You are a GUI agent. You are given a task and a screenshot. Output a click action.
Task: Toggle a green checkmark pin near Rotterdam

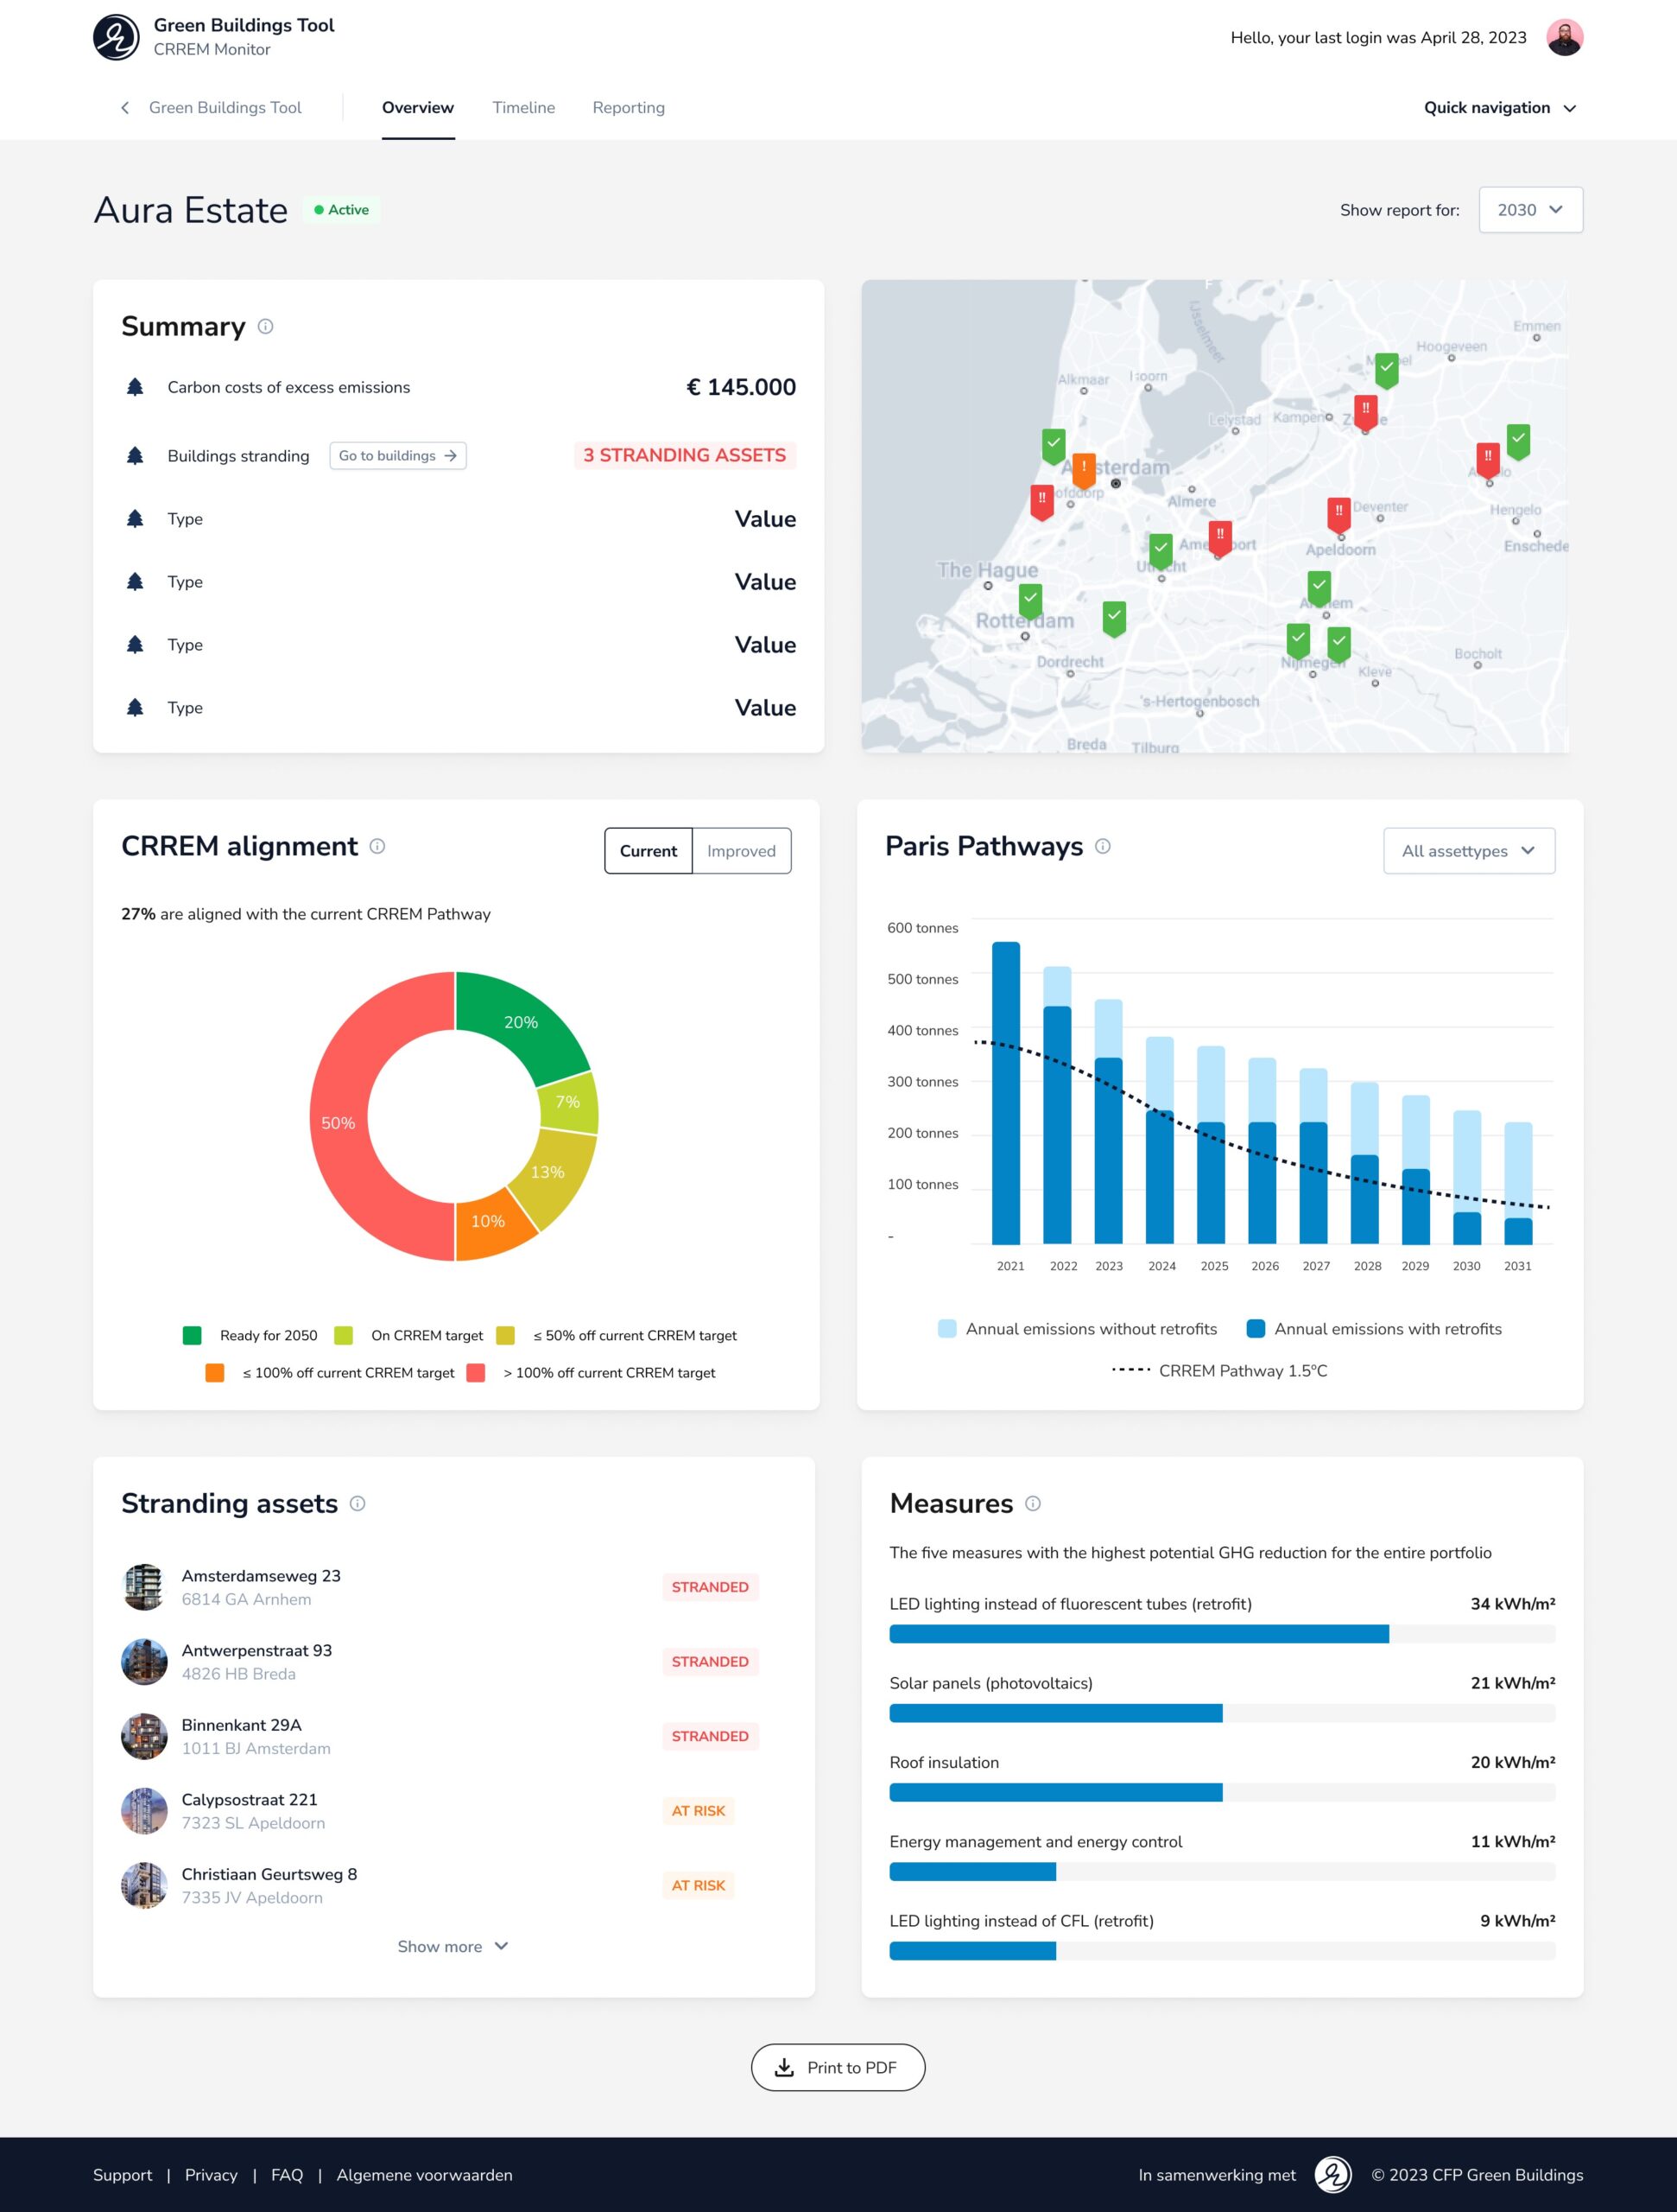click(1029, 598)
